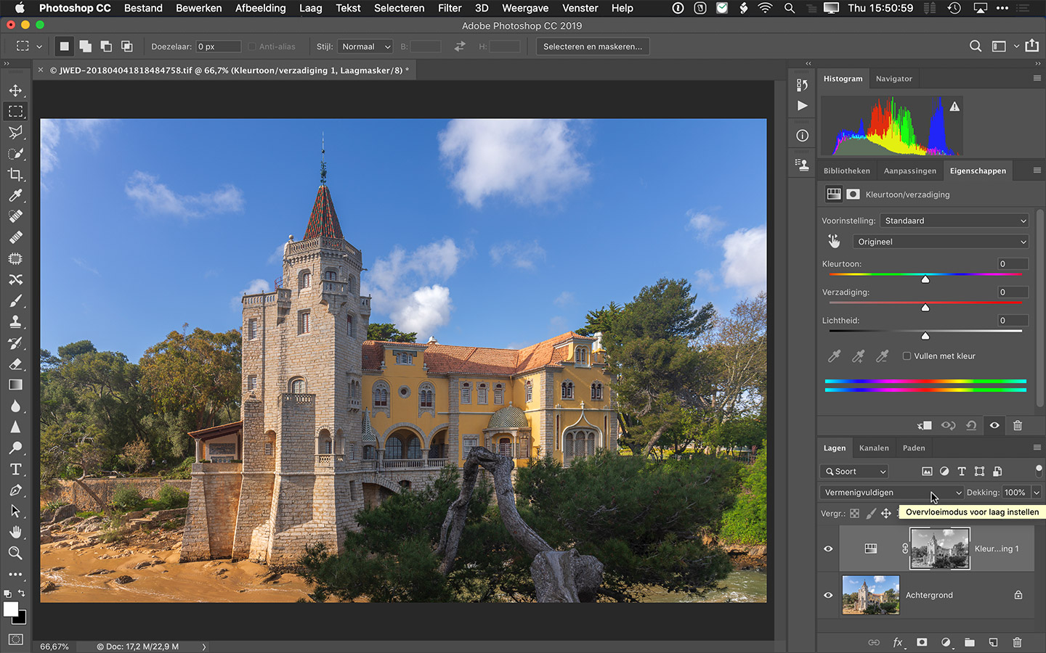This screenshot has height=653, width=1046.
Task: Select the Move tool
Action: [15, 91]
